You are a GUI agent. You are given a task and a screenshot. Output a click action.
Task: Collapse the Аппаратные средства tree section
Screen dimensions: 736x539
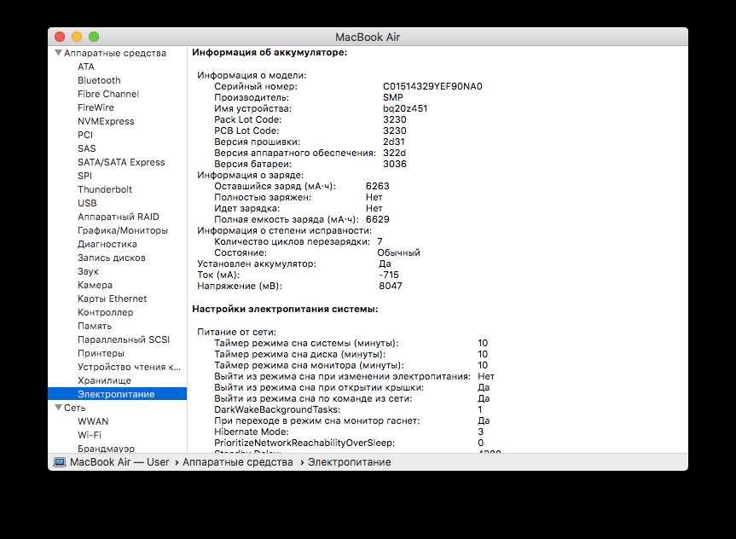pyautogui.click(x=58, y=53)
